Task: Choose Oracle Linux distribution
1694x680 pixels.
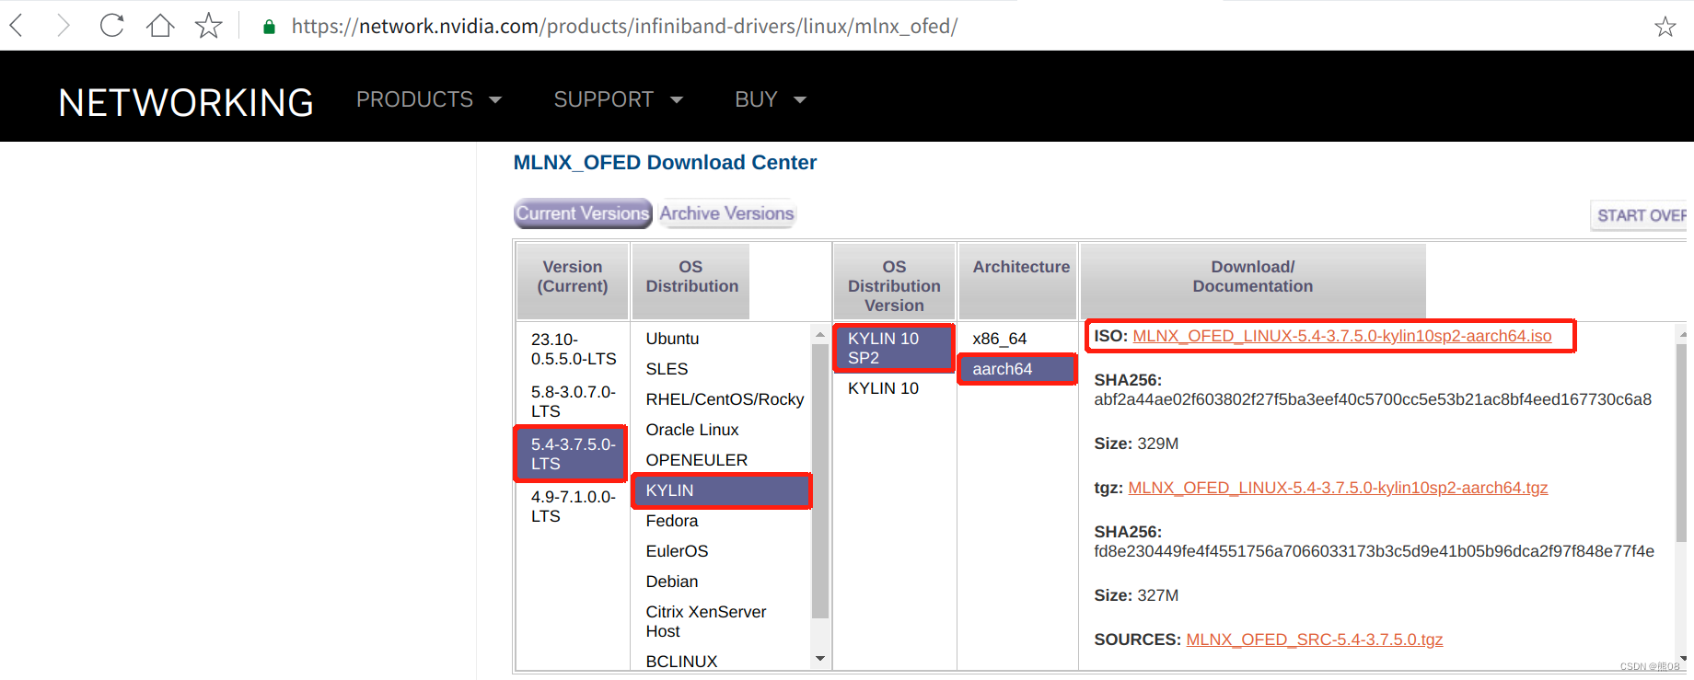Action: tap(692, 430)
